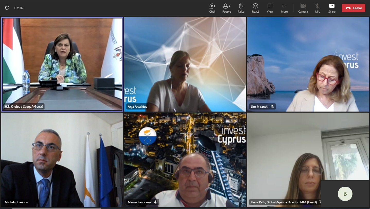Open the More options menu
Image resolution: width=370 pixels, height=209 pixels.
click(x=284, y=8)
